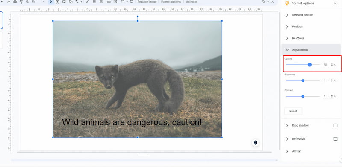Click the Brightness percentage value field

[x=326, y=81]
